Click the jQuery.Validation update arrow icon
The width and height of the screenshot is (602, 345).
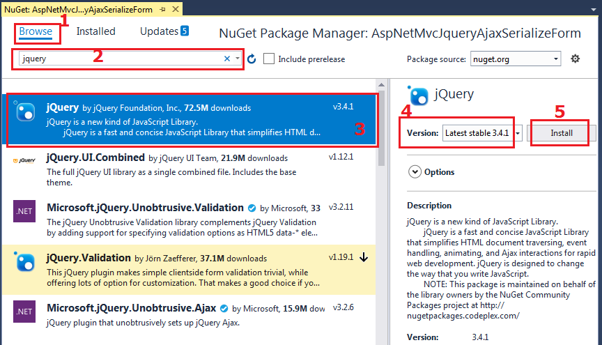tap(364, 258)
